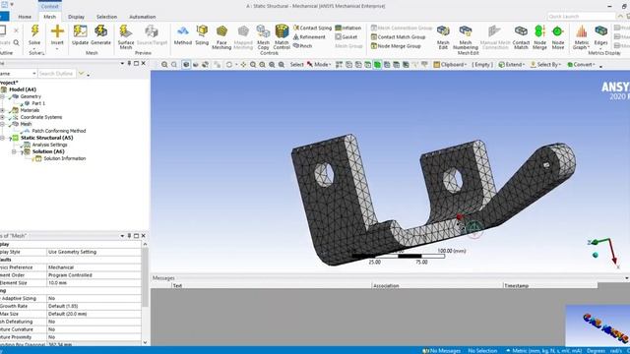The height and width of the screenshot is (354, 630).
Task: Select Coordinate Systems in the outline tree
Action: [x=41, y=117]
